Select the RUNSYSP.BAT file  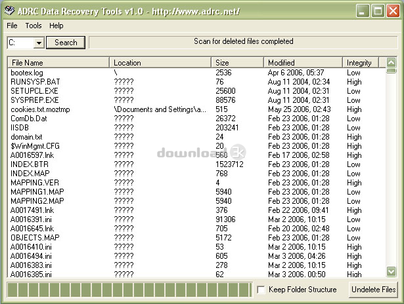[x=35, y=82]
